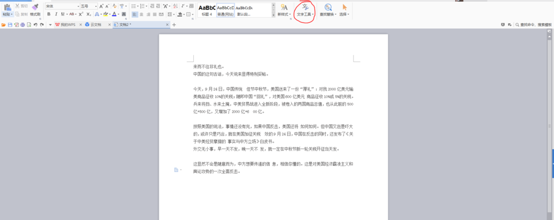Apply the 标题 4 heading style
The image size is (554, 220).
(x=207, y=10)
